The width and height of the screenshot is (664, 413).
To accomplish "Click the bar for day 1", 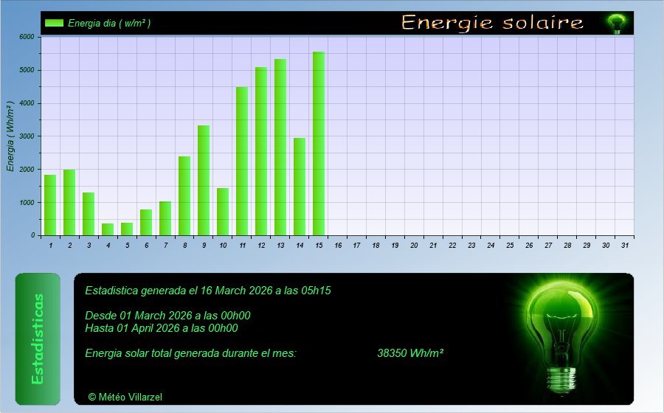I will 50,205.
